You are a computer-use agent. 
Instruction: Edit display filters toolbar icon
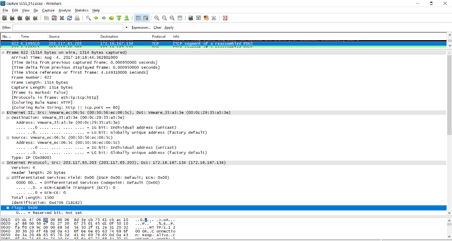click(x=198, y=18)
